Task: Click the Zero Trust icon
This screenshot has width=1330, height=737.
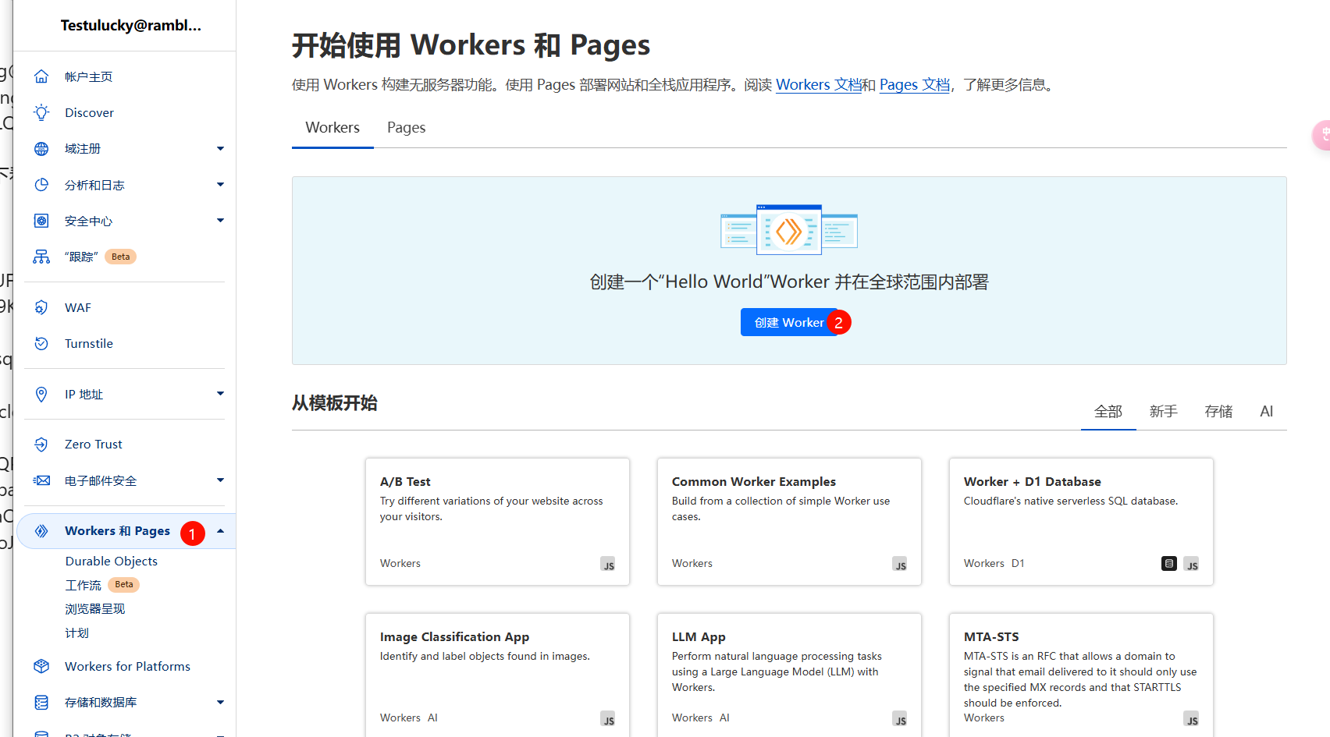Action: tap(41, 445)
